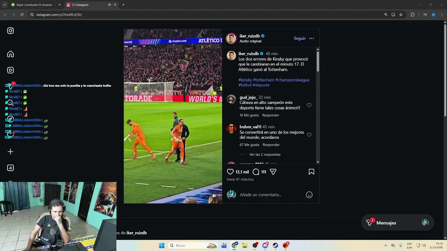Click the page vertical scrollbar thumb
This screenshot has width=447, height=251.
(445, 70)
